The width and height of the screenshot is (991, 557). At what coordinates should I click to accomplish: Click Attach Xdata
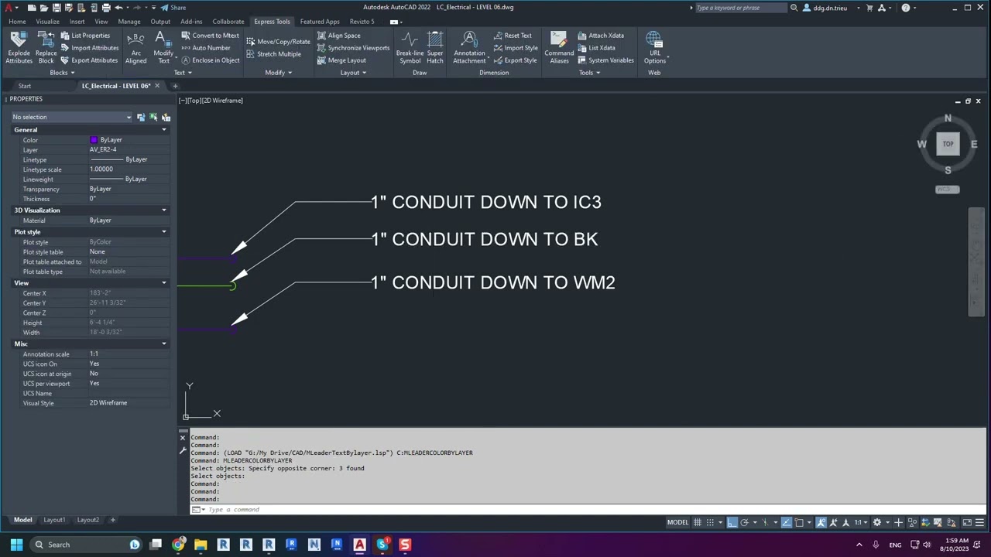pyautogui.click(x=600, y=36)
